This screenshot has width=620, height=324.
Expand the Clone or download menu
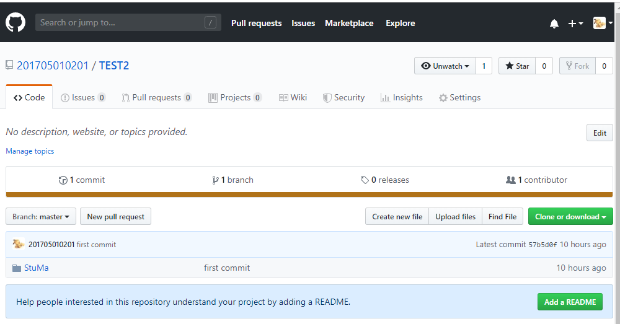(570, 217)
